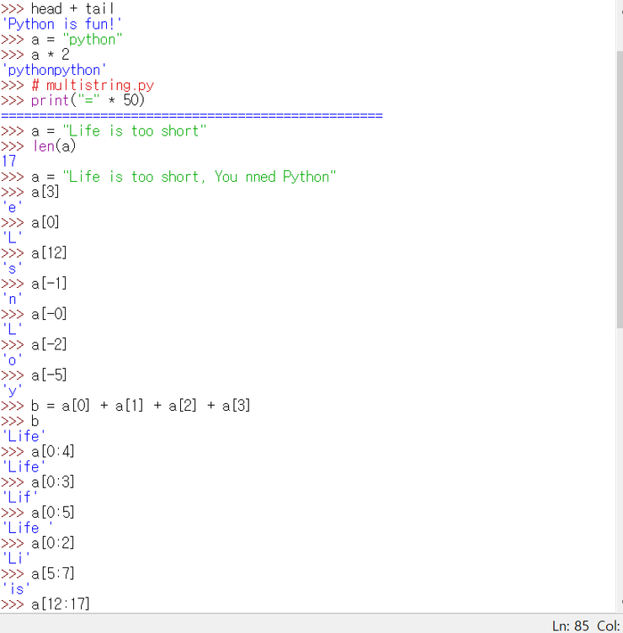The image size is (623, 633).
Task: Select the 'o' output
Action: point(12,360)
